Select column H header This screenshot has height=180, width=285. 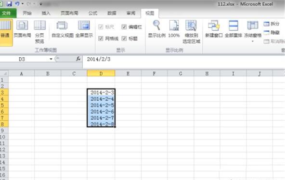pos(207,74)
